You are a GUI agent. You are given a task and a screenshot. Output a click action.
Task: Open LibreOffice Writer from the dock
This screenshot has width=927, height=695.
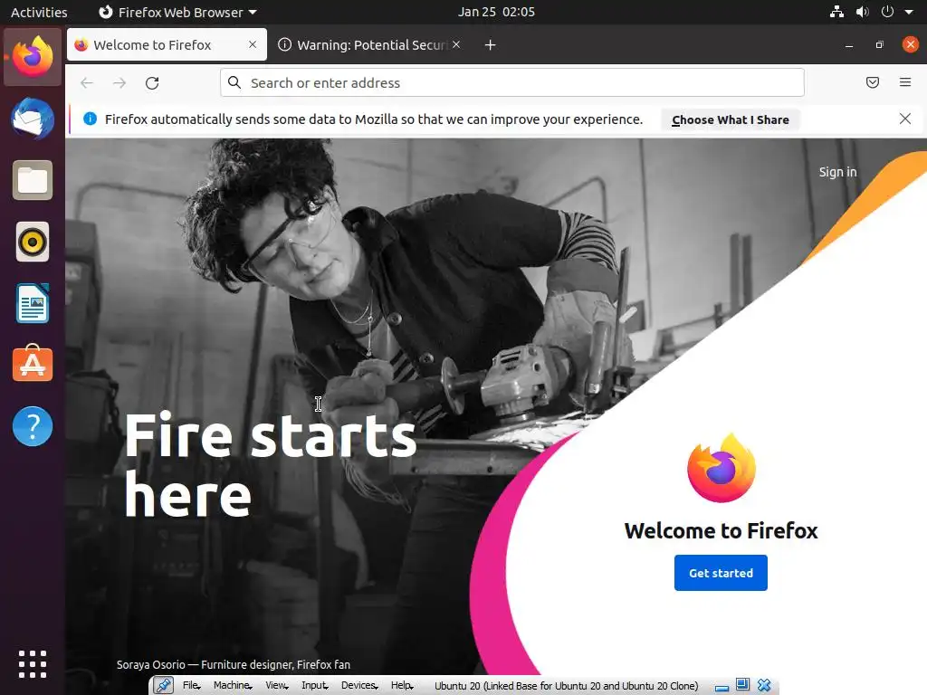point(33,303)
